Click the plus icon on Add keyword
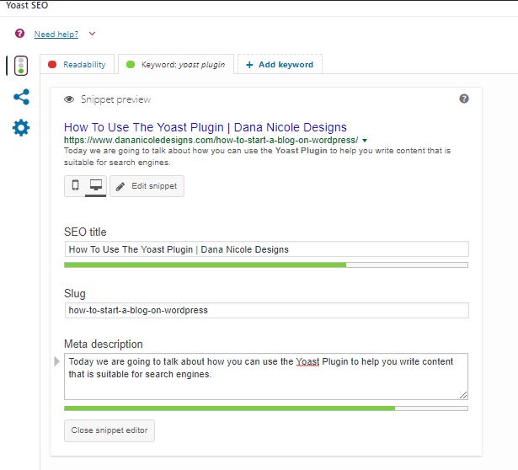Viewport: 518px width, 470px height. [250, 65]
